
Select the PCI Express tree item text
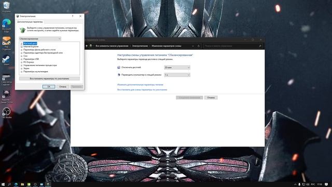pos(29,62)
